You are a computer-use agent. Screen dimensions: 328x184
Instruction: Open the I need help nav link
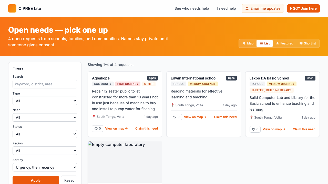(227, 8)
